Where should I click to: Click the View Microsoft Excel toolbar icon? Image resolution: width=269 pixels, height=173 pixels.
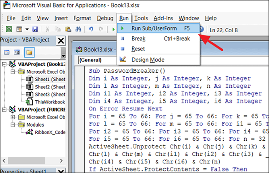coord(9,29)
